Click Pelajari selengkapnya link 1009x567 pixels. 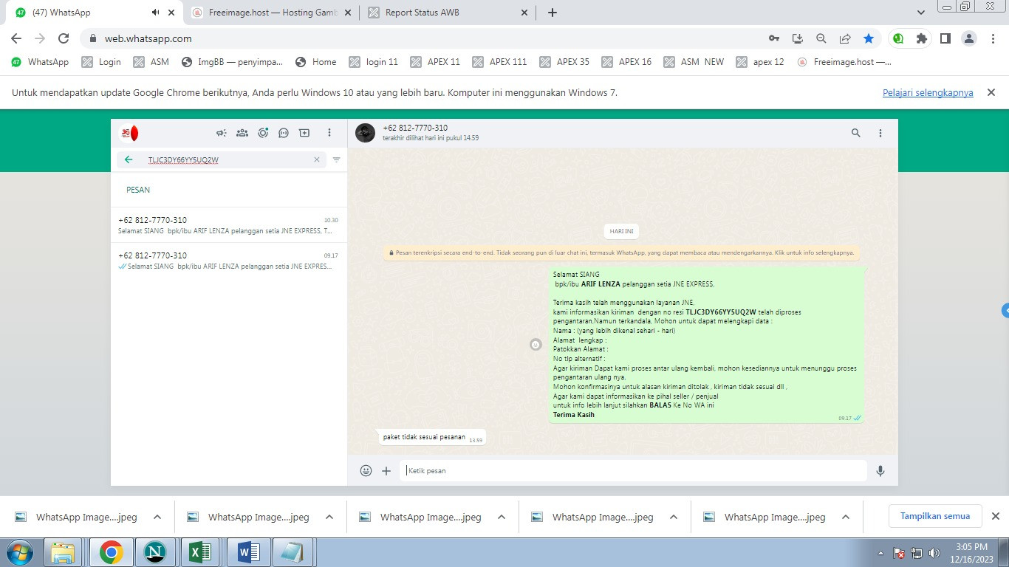[928, 93]
